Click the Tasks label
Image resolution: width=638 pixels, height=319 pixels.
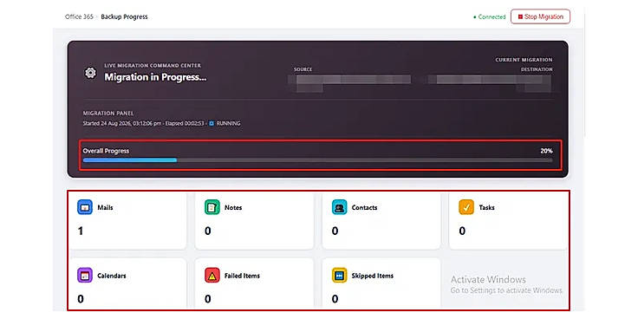(x=487, y=207)
